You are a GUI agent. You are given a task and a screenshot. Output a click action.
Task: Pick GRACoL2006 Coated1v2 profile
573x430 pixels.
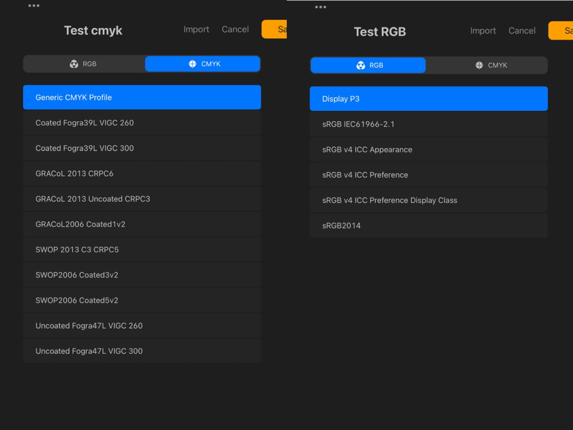click(142, 224)
